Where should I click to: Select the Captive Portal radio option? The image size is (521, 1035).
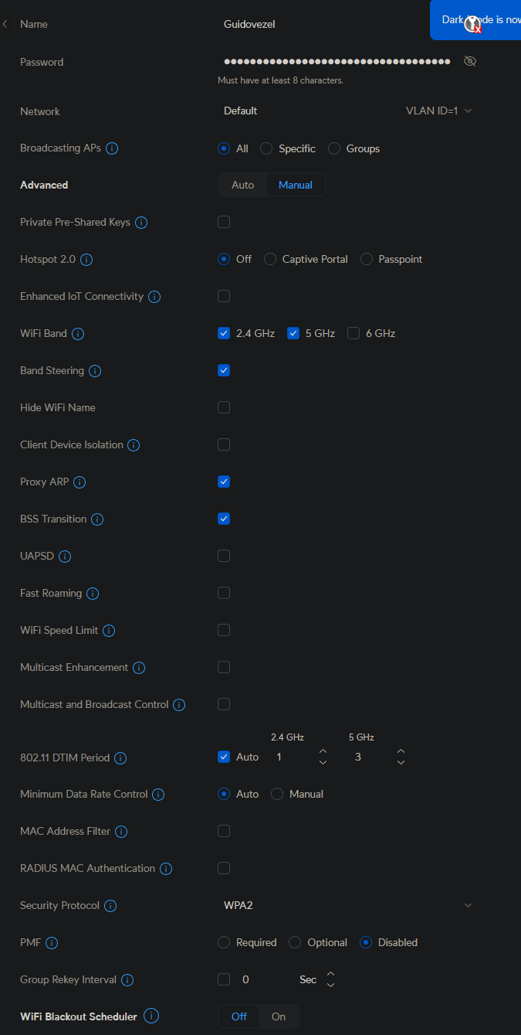[x=270, y=259]
